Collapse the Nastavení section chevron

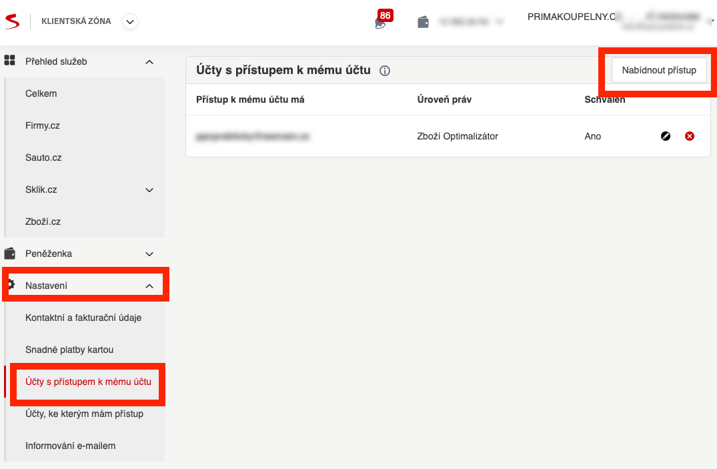(x=149, y=286)
